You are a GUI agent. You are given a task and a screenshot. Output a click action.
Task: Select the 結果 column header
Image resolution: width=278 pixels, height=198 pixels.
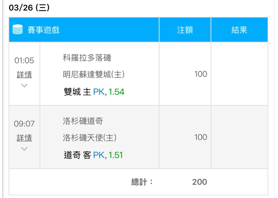239,30
